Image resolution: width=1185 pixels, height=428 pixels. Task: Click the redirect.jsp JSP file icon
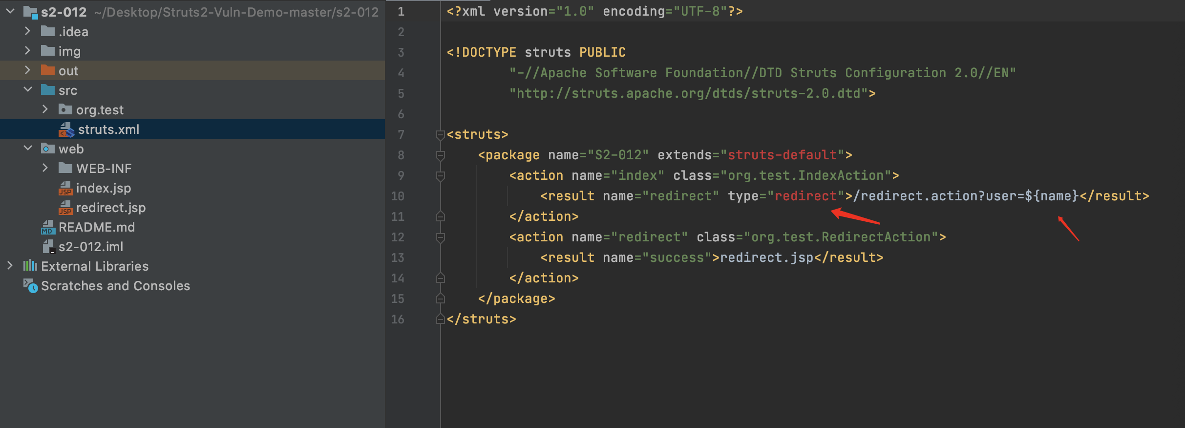point(65,208)
